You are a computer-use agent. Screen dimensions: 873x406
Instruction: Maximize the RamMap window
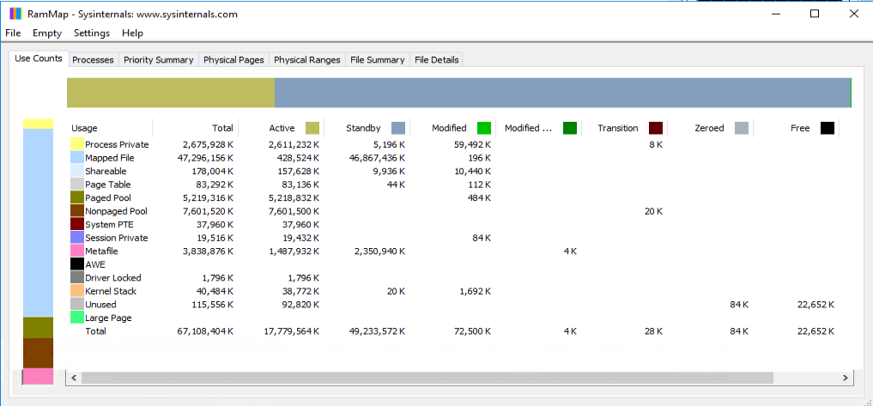tap(815, 14)
